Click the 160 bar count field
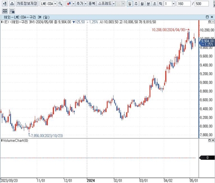This screenshot has width=215, height=183. coord(184,3)
